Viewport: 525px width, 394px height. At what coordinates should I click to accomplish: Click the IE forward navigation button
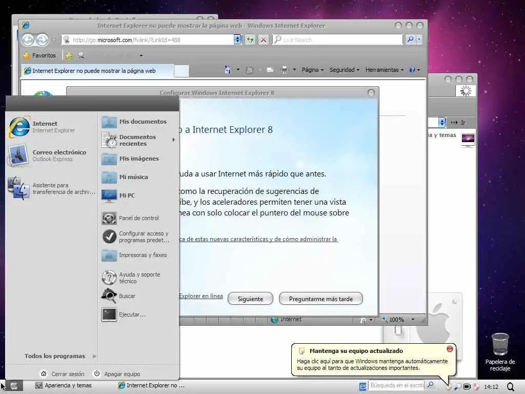[x=42, y=40]
